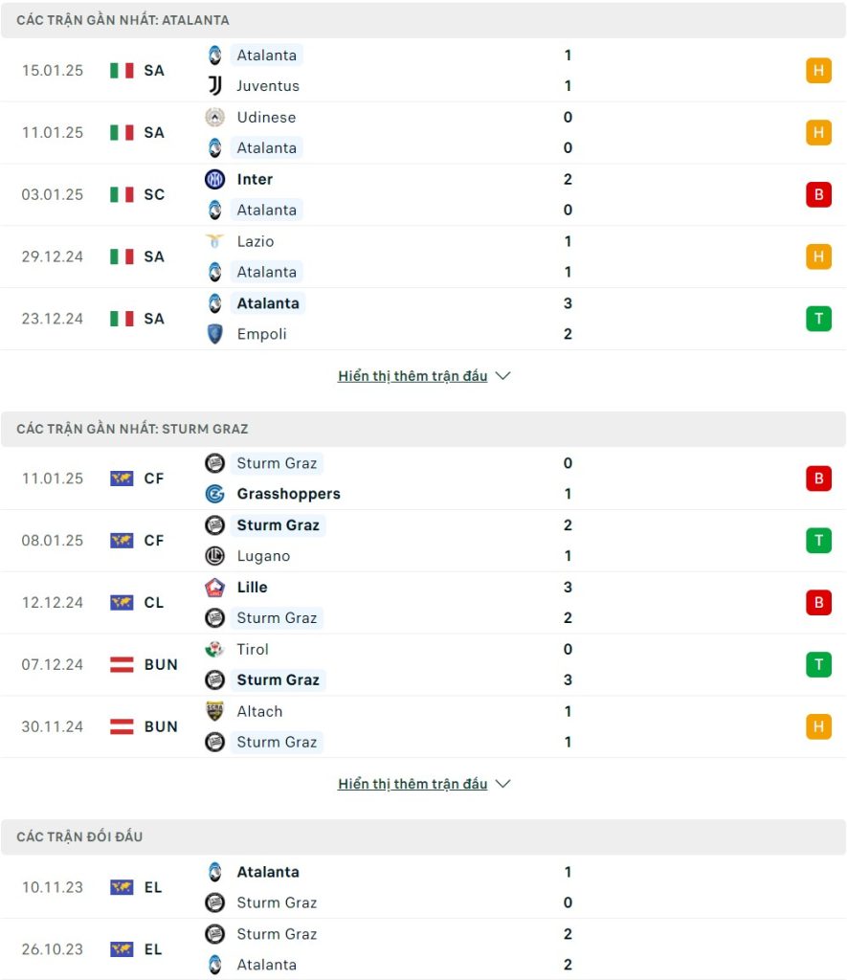Click the Lugano team logo
This screenshot has height=980, width=847.
click(215, 556)
